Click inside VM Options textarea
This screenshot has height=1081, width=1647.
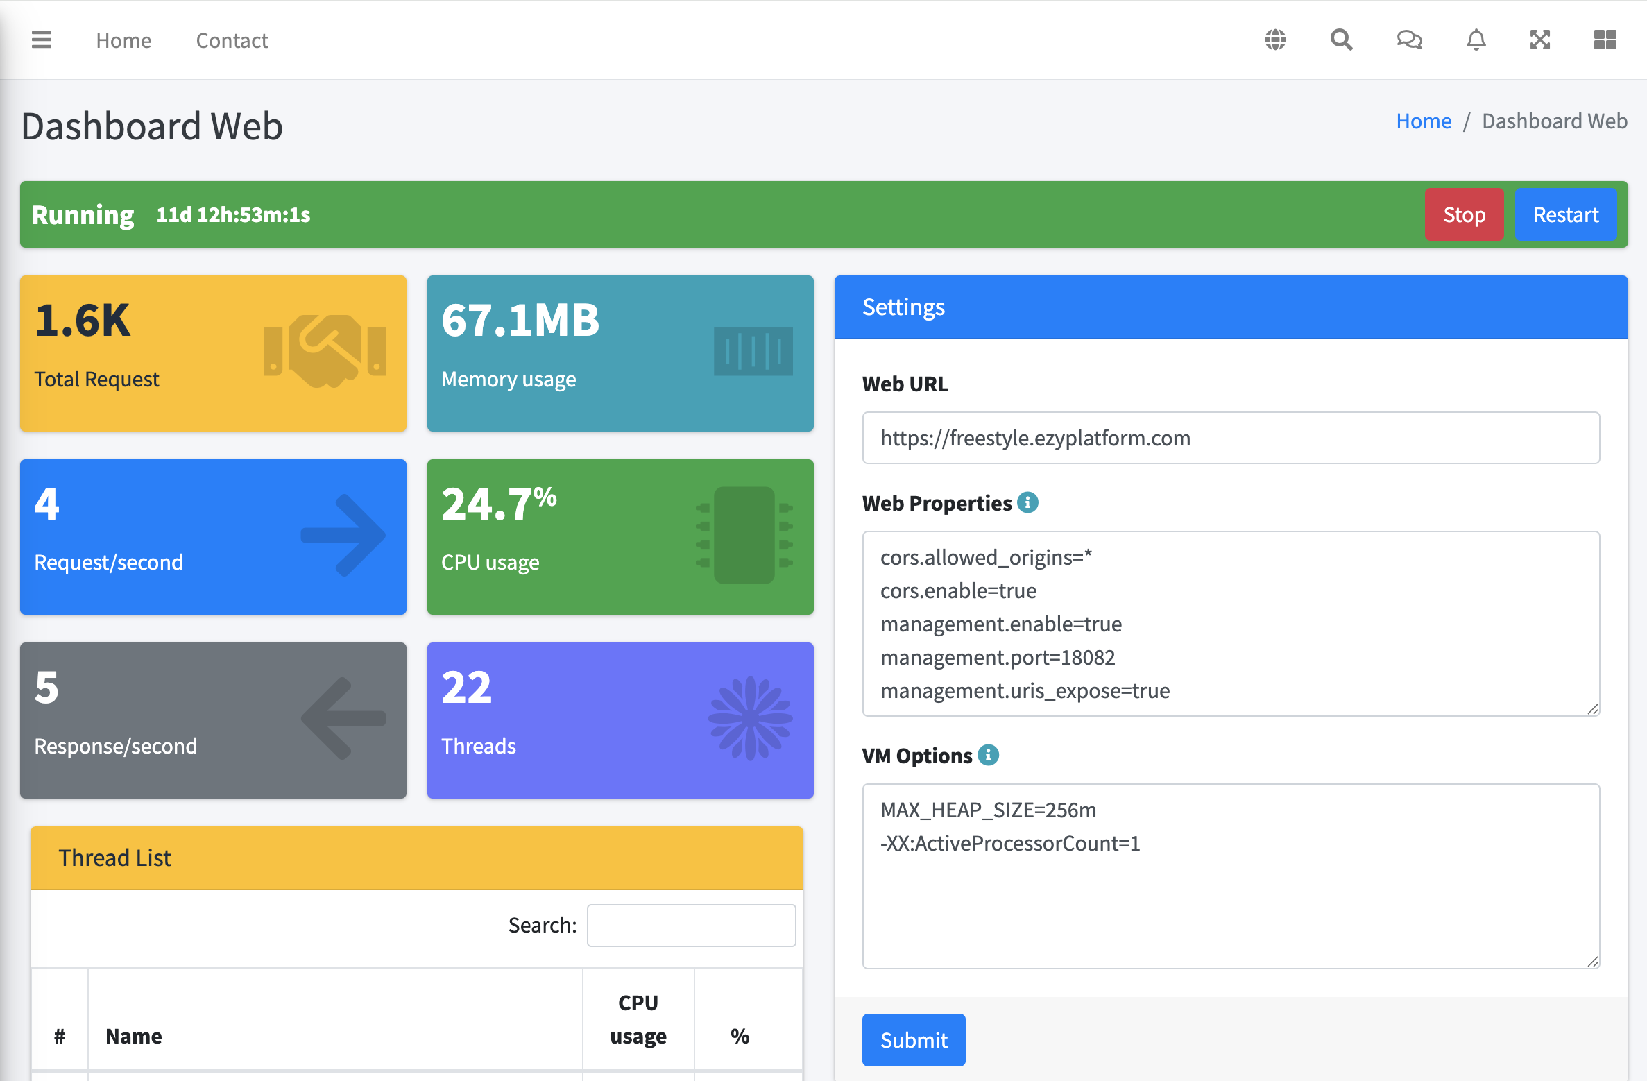(x=1230, y=895)
